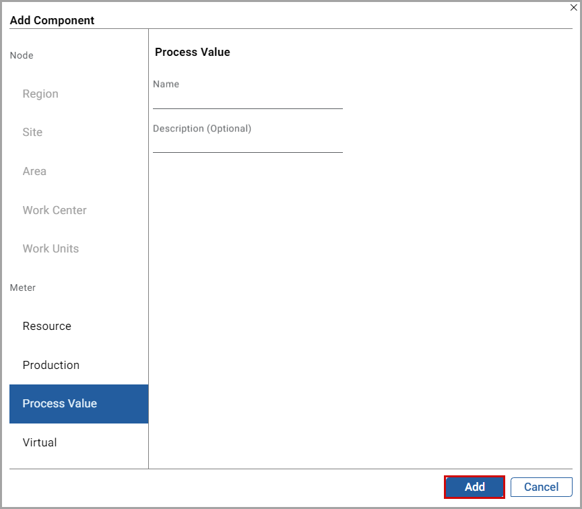Click into the Description (Optional) field
This screenshot has width=582, height=509.
247,145
